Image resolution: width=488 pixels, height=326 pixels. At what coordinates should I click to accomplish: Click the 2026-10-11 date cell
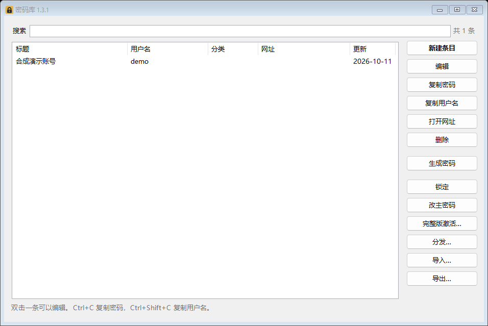372,61
